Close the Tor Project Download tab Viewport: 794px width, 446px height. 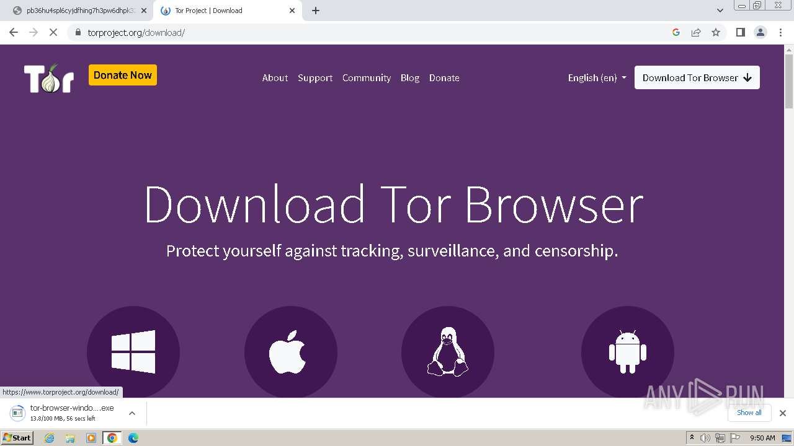click(292, 11)
